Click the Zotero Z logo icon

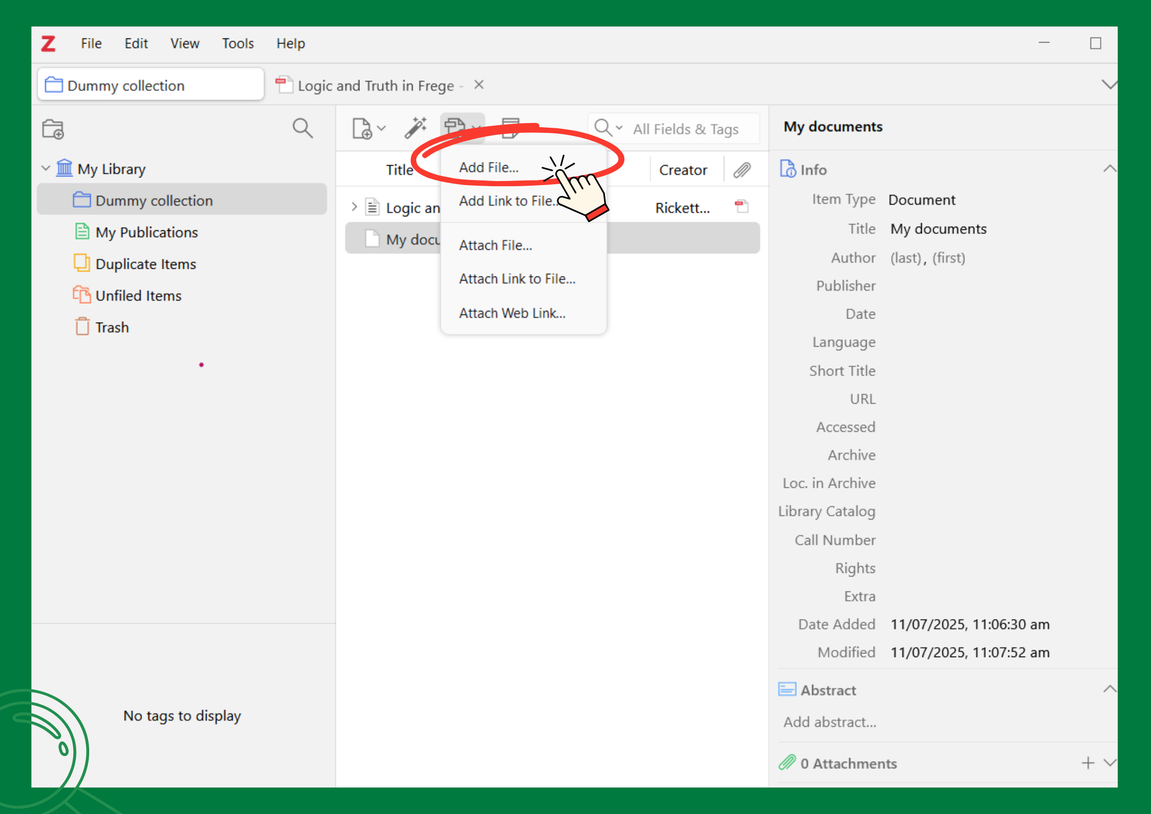click(48, 44)
